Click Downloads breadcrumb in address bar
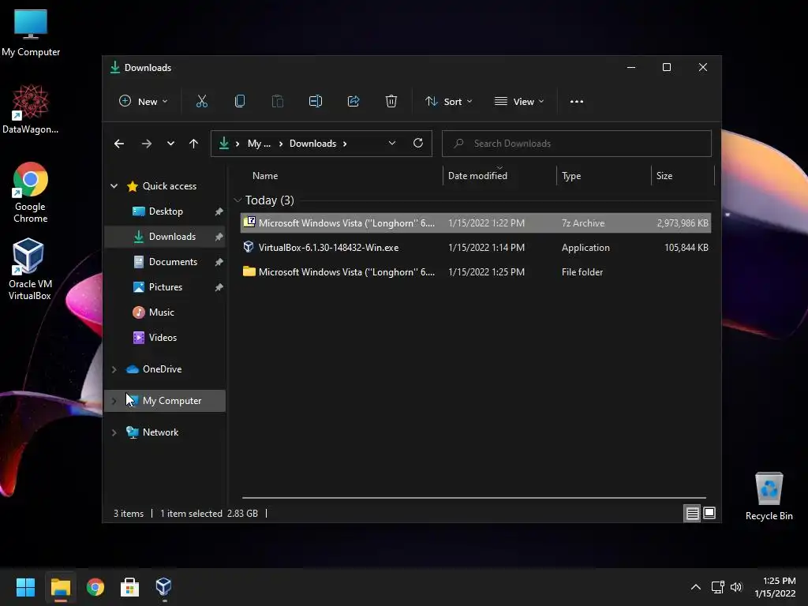The height and width of the screenshot is (606, 808). (x=312, y=144)
